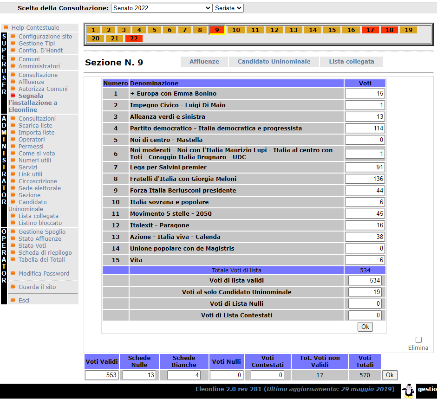Screen dimensions: 437x399
Task: Click Voti Nulli field in bottom row
Action: [226, 375]
